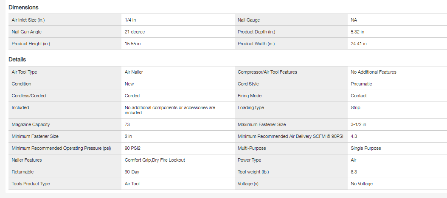
Task: Click the Maximum Fastener Size value 3-1/2 in
Action: (358, 124)
